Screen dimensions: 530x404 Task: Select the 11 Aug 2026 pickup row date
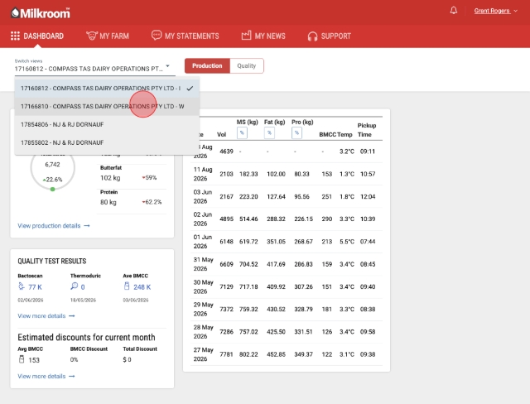[x=203, y=174]
